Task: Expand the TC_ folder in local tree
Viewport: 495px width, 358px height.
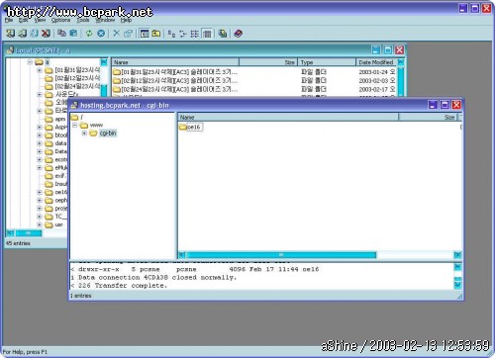Action: click(x=40, y=217)
